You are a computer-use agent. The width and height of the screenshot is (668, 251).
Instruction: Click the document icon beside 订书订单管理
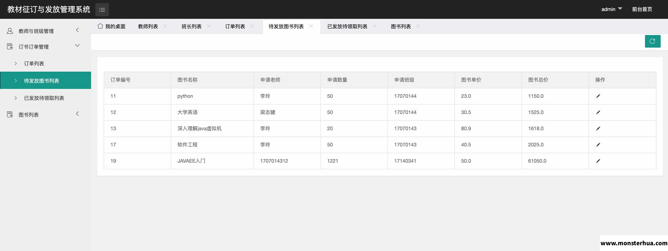10,47
